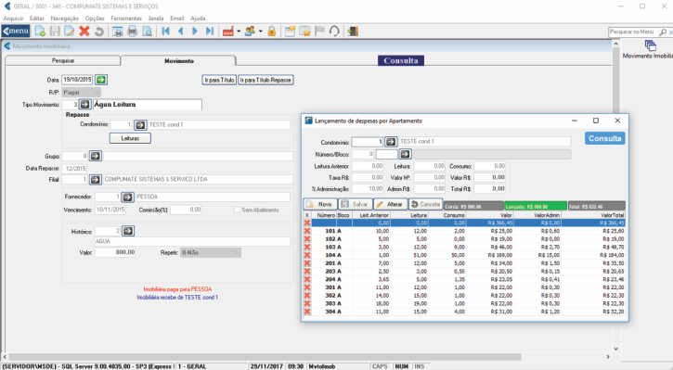Switch to the Pesquisar tab
The image size is (673, 370).
[63, 61]
